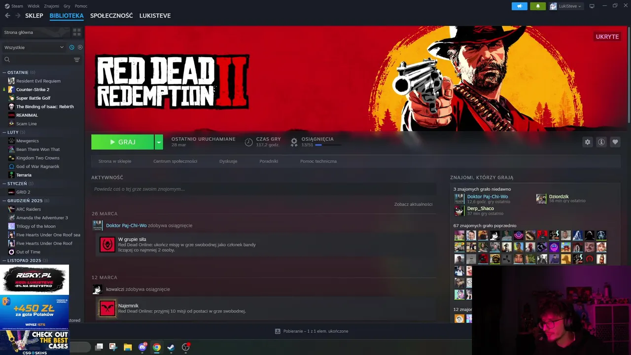Toggle ready-to-play filter icon
This screenshot has height=355, width=631.
tap(80, 47)
